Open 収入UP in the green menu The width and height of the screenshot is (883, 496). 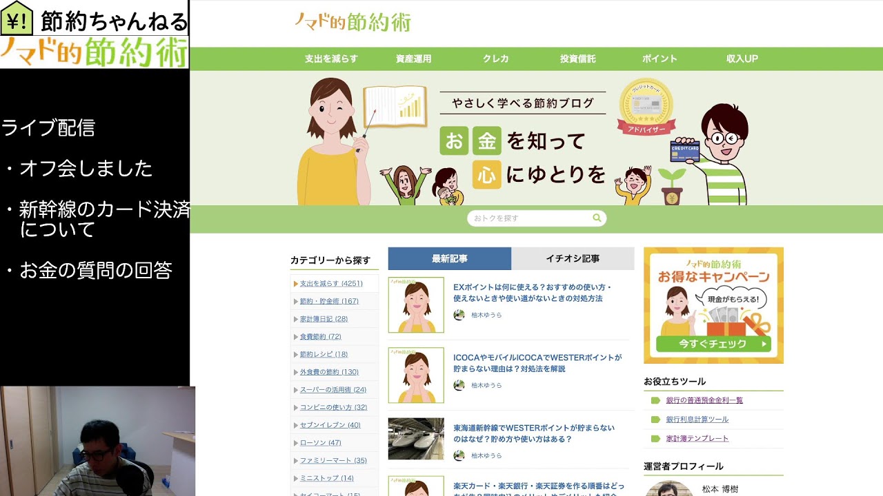pos(742,59)
